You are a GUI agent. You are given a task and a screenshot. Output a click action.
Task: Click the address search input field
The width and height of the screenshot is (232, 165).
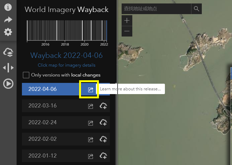pos(156,9)
